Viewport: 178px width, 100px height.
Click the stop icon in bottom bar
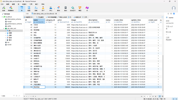coord(35,96)
